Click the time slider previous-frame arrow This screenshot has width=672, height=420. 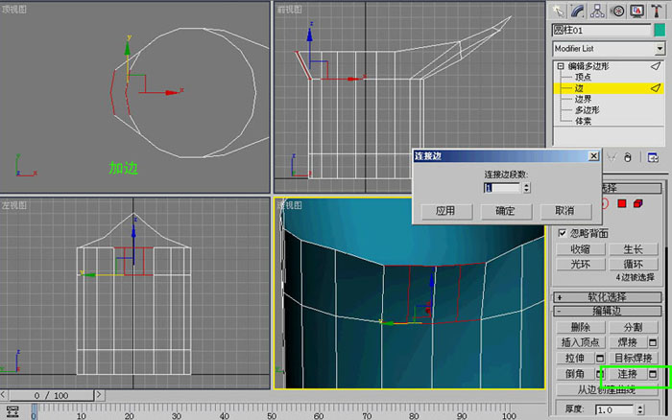coord(4,395)
